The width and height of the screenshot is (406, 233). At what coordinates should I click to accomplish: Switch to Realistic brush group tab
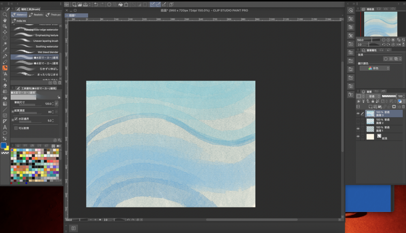pyautogui.click(x=36, y=15)
